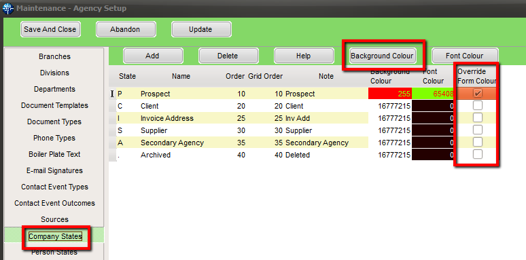526x260 pixels.
Task: Open the Document Types section
Action: (x=54, y=122)
